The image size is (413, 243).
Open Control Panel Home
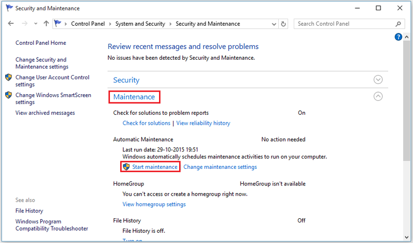tap(41, 43)
